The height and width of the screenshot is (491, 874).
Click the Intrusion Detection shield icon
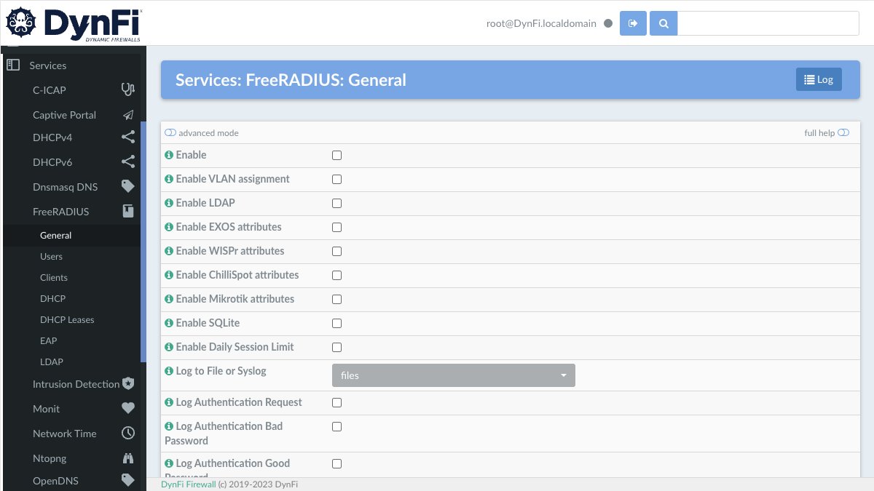pyautogui.click(x=128, y=383)
